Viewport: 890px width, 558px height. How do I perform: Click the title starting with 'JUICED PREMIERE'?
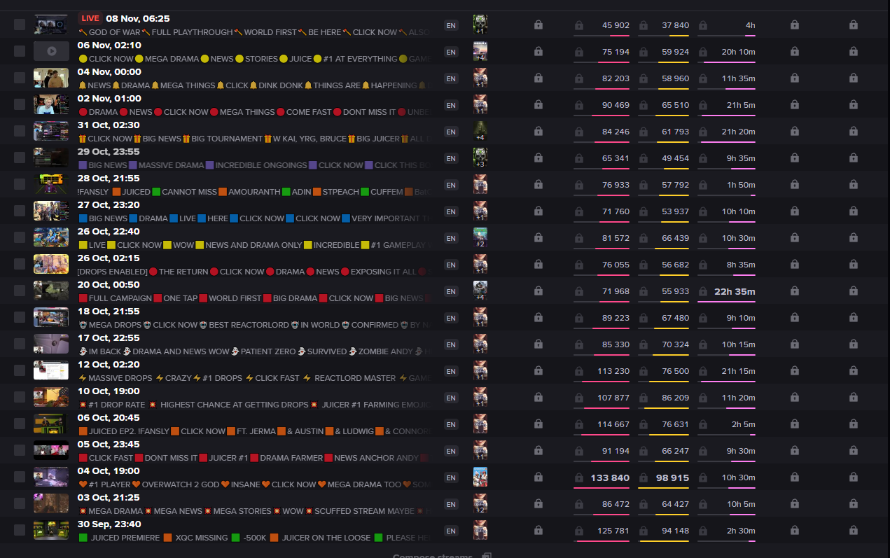pyautogui.click(x=255, y=538)
